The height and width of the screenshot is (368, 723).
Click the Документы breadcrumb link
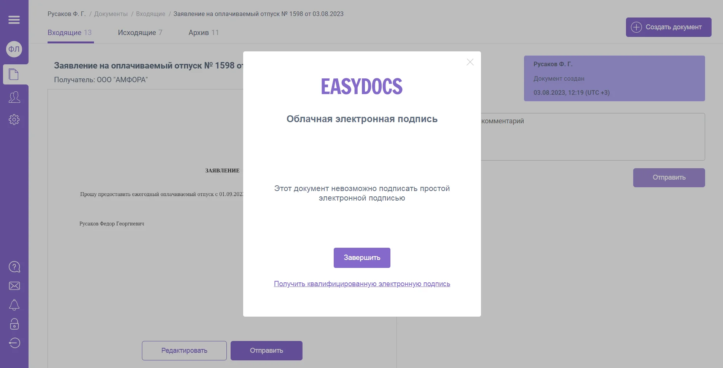click(111, 14)
